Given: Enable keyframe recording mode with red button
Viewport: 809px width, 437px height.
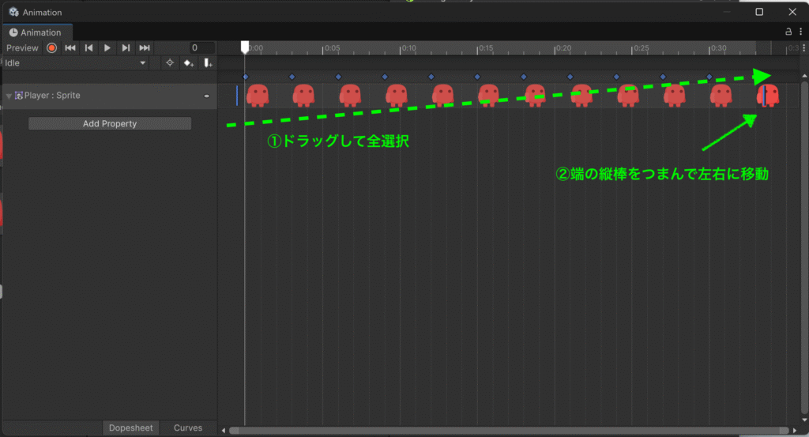Looking at the screenshot, I should (51, 48).
